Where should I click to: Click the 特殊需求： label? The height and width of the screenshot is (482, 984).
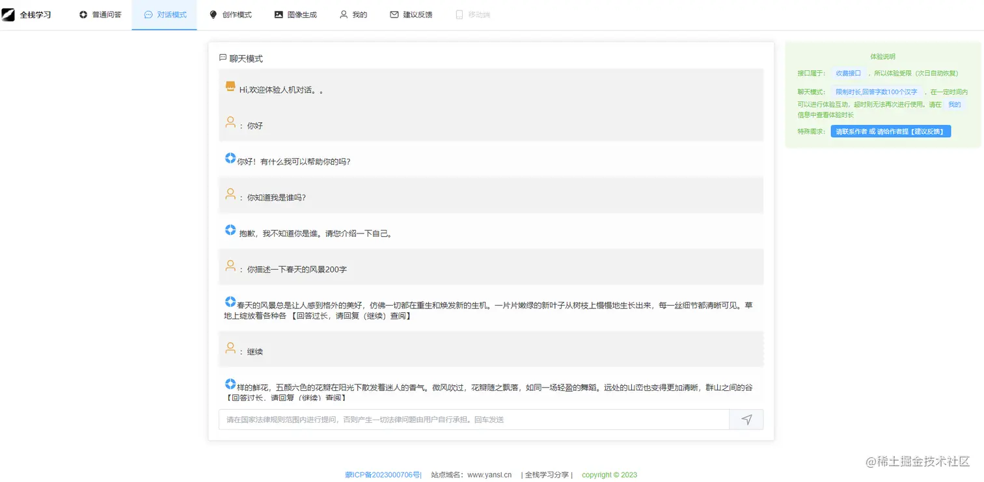(812, 131)
